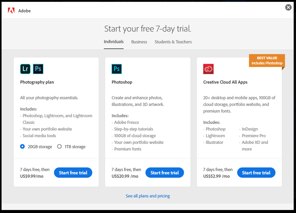Image resolution: width=296 pixels, height=213 pixels.
Task: Start free trial for Creative Cloud All Apps
Action: [256, 173]
